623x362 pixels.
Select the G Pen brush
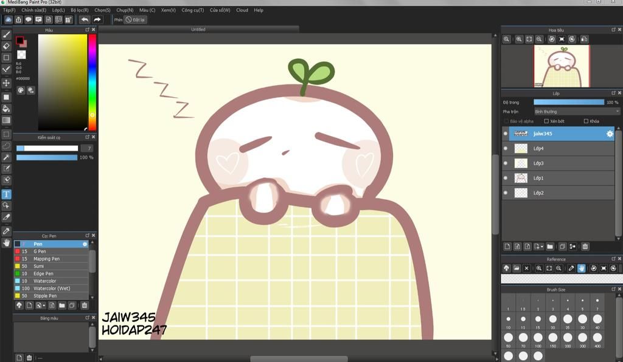point(51,251)
